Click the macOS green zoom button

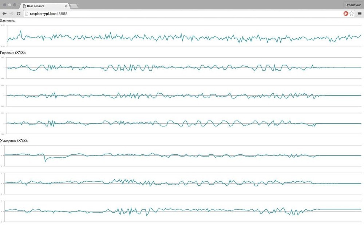(x=15, y=5)
